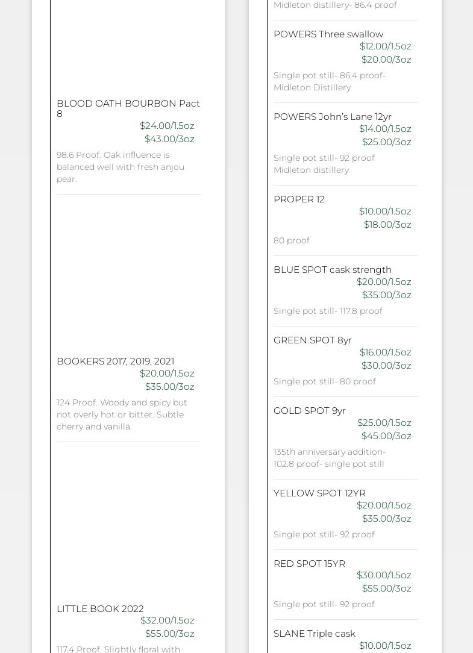This screenshot has height=653, width=473.
Task: Click the POWERS Three swallow title
Action: coord(328,34)
